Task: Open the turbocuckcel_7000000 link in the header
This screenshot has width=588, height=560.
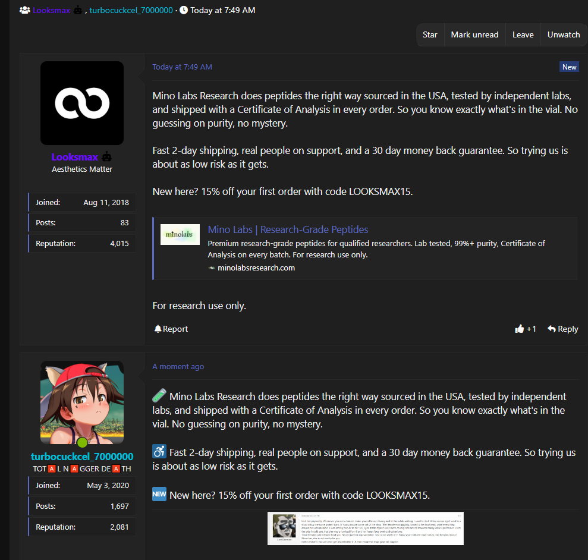Action: pos(131,10)
